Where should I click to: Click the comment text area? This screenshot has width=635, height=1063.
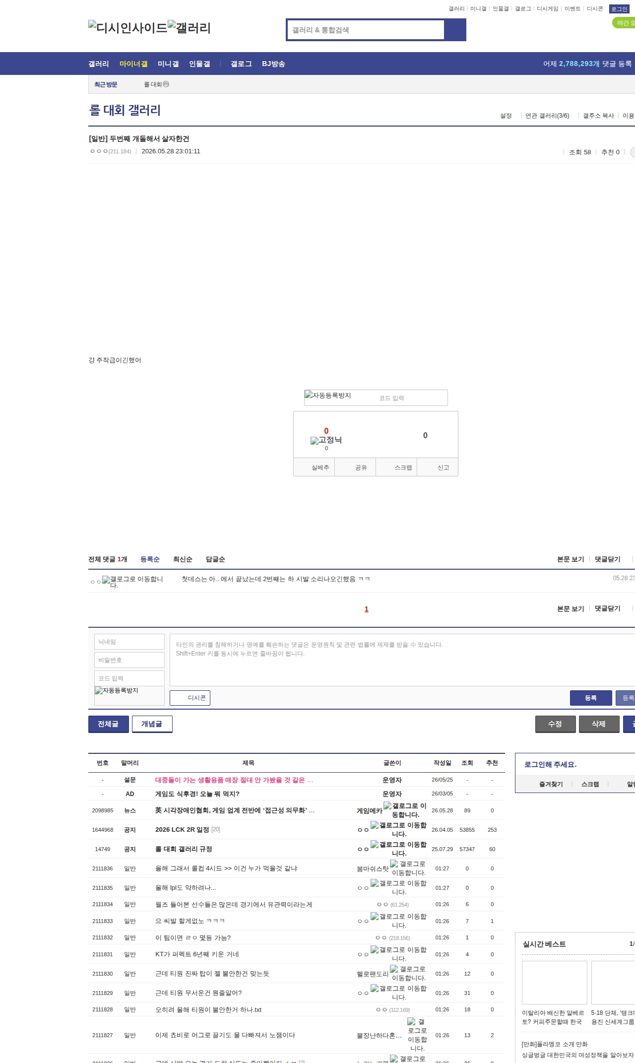(x=402, y=660)
